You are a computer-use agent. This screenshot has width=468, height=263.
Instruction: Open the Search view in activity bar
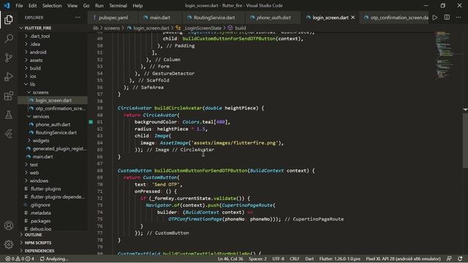9,39
